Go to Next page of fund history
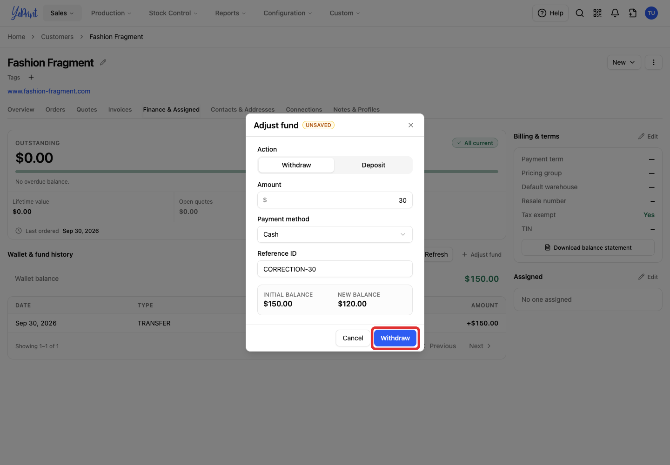The image size is (670, 465). (480, 346)
